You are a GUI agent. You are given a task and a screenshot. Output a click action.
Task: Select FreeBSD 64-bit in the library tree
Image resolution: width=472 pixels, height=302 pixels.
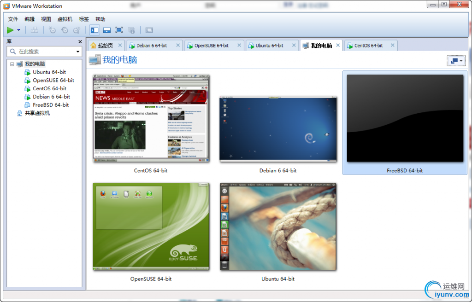(x=51, y=105)
